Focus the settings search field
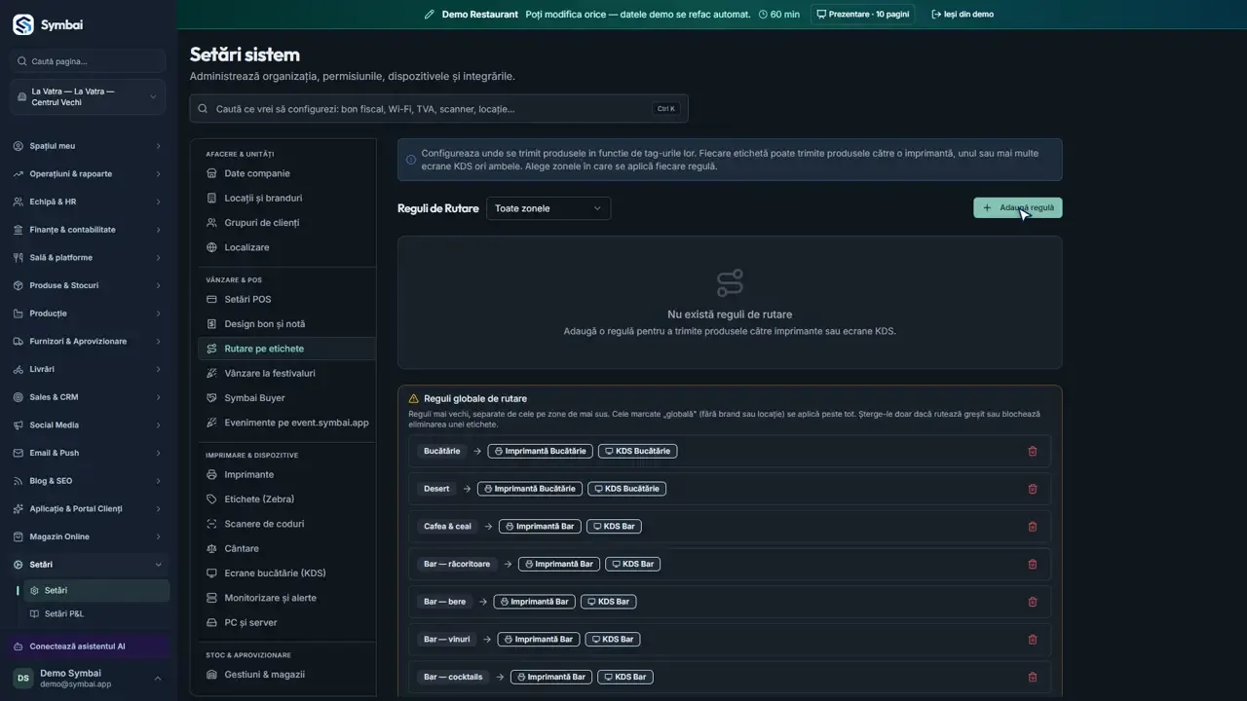1247x701 pixels. [x=438, y=109]
